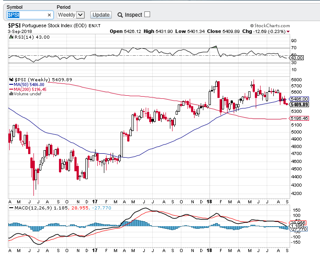Click the $PSI (Weekly) candlestick legend icon

click(11, 79)
